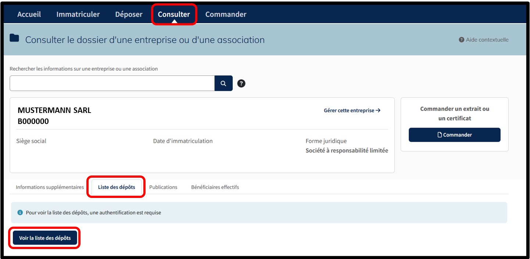Open Commander in the top navigation bar
The width and height of the screenshot is (530, 259).
(226, 14)
